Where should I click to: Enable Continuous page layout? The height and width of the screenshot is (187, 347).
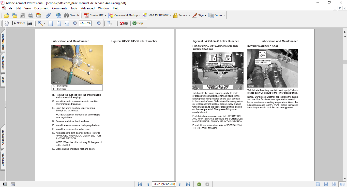326,184
